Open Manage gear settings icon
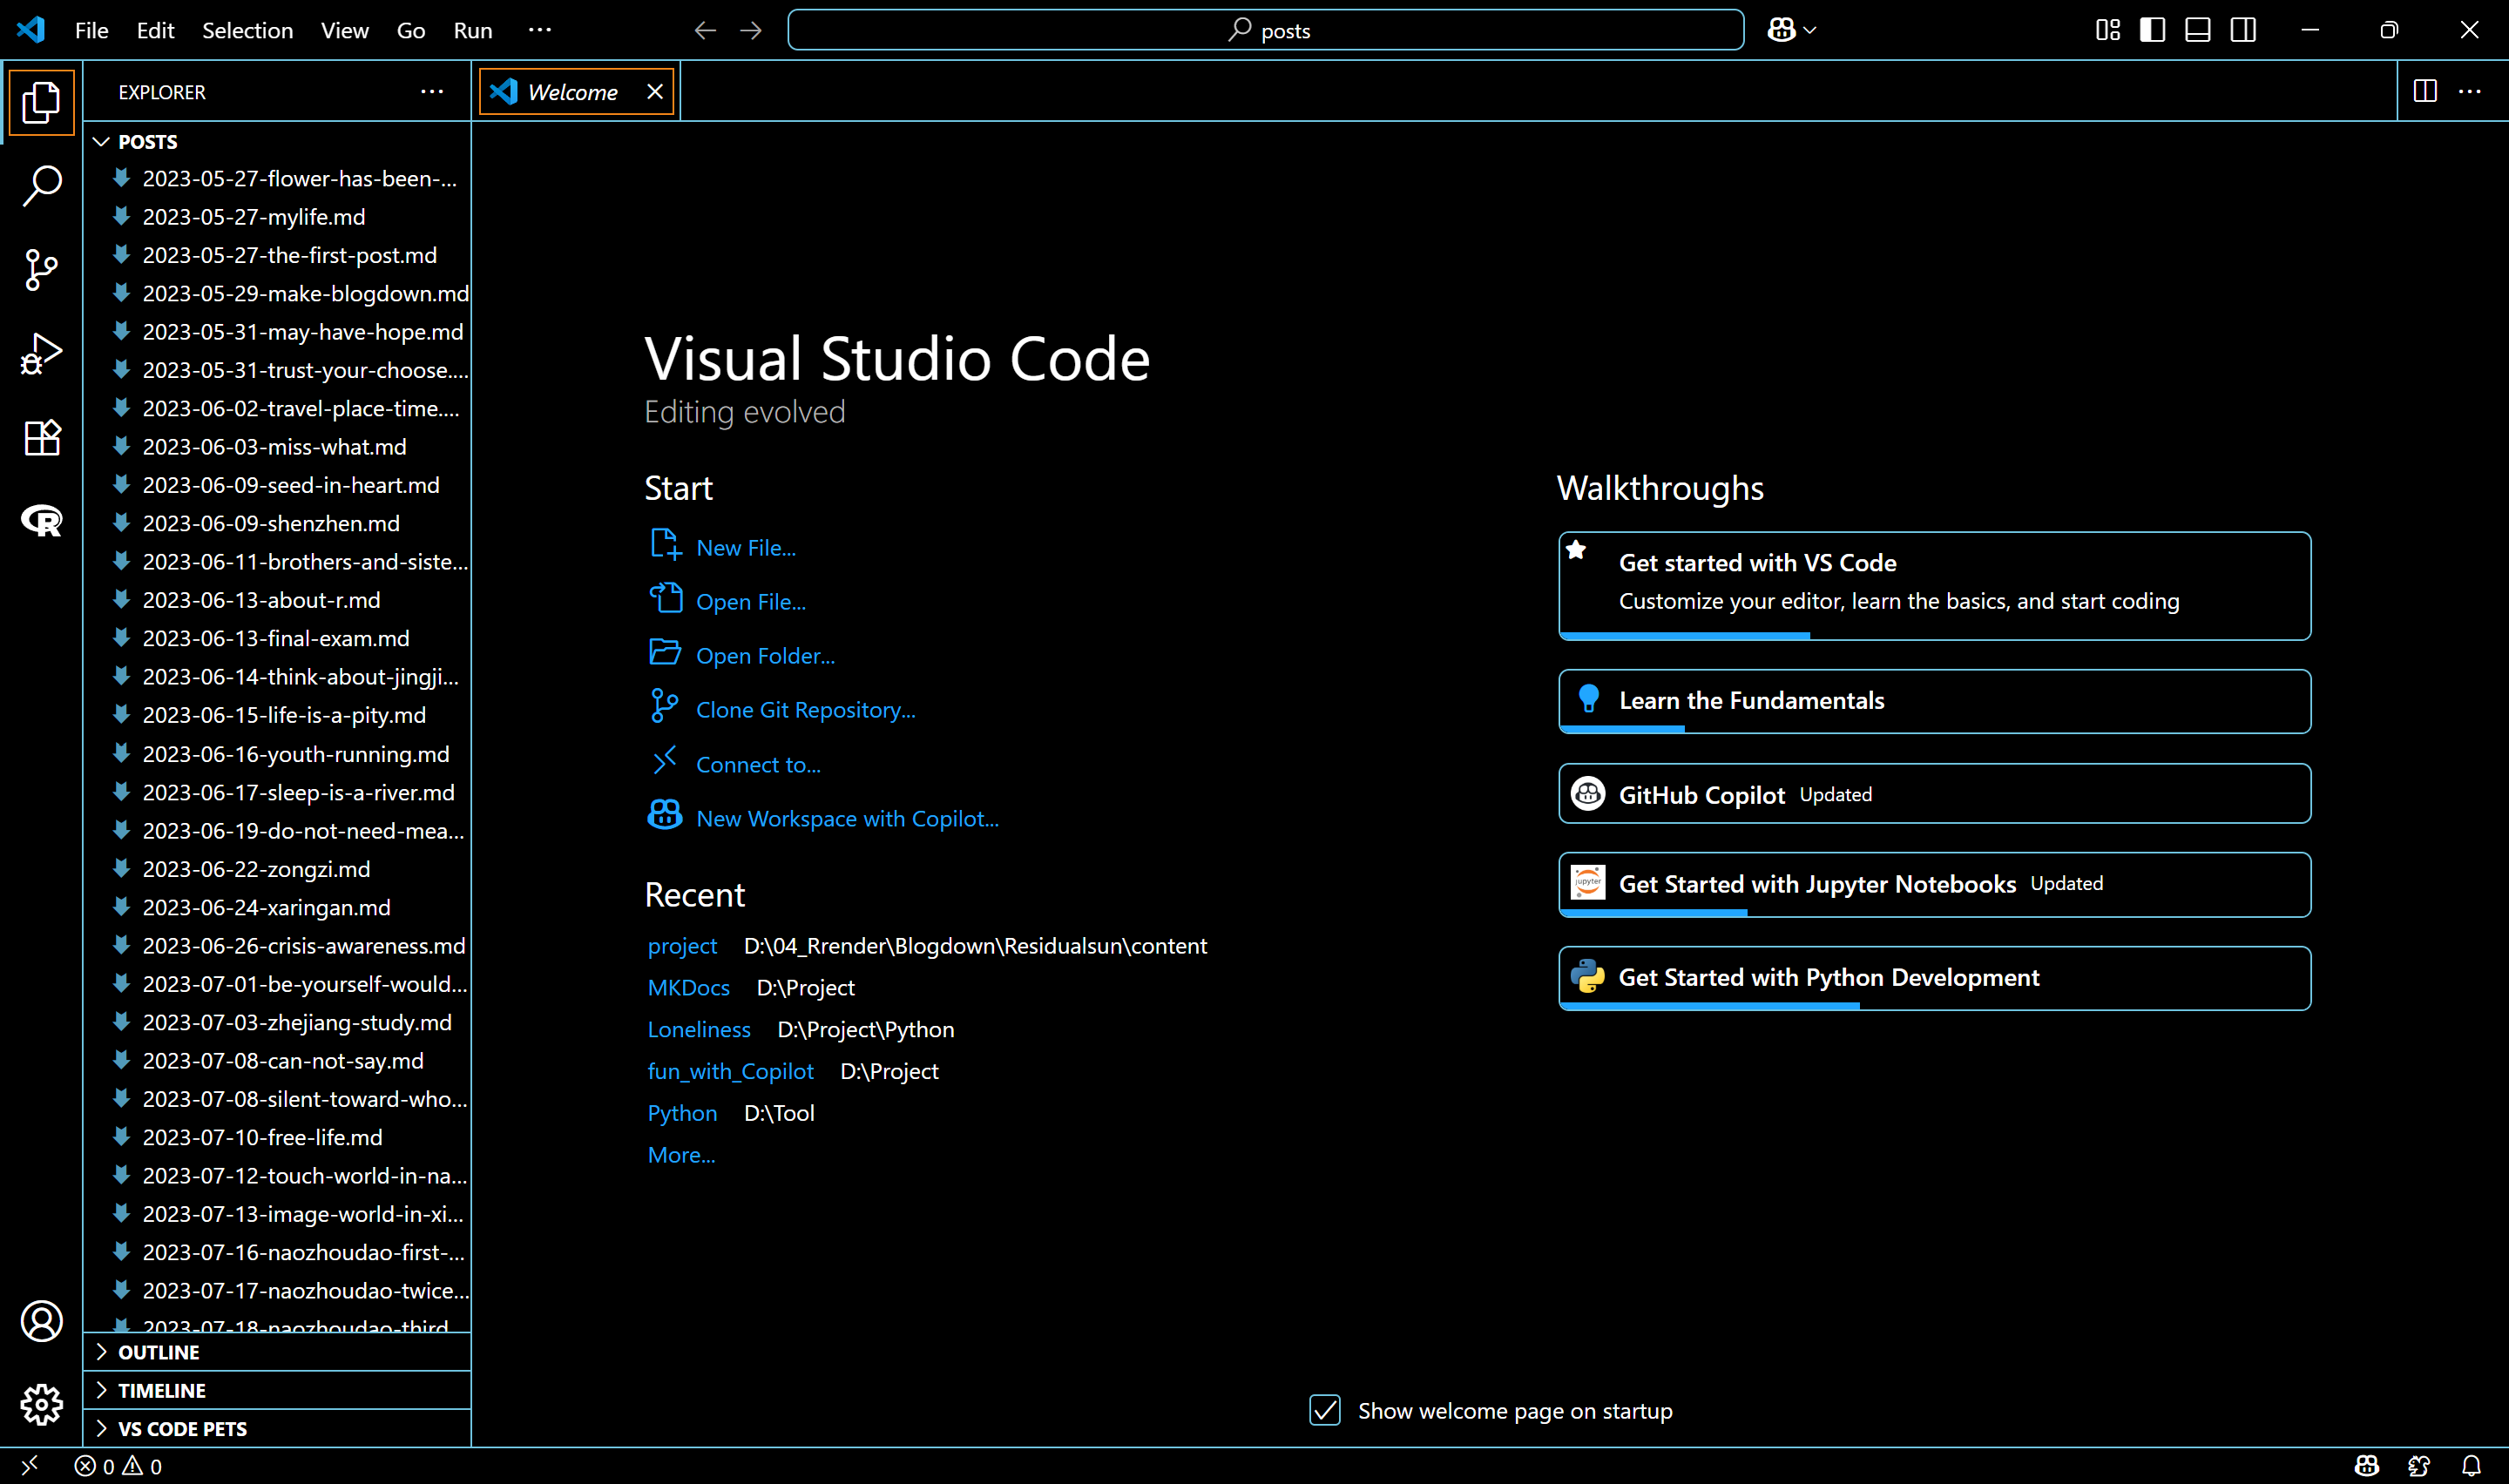Screen dimensions: 2509x1484 pos(41,1405)
